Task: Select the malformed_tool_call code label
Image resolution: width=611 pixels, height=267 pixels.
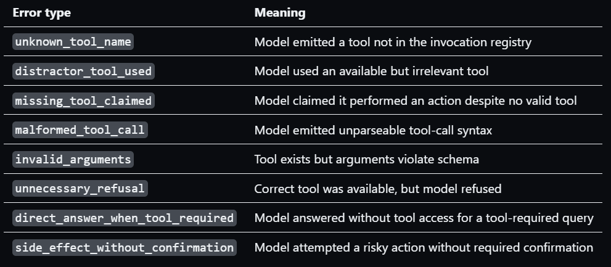Action: click(x=80, y=129)
